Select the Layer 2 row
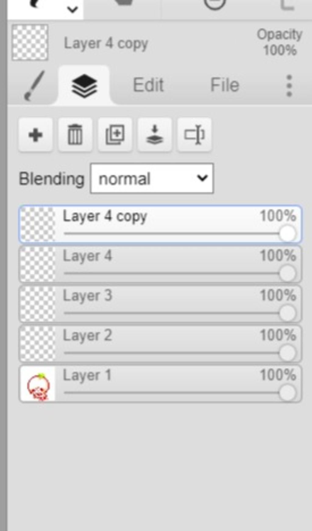 (160, 344)
